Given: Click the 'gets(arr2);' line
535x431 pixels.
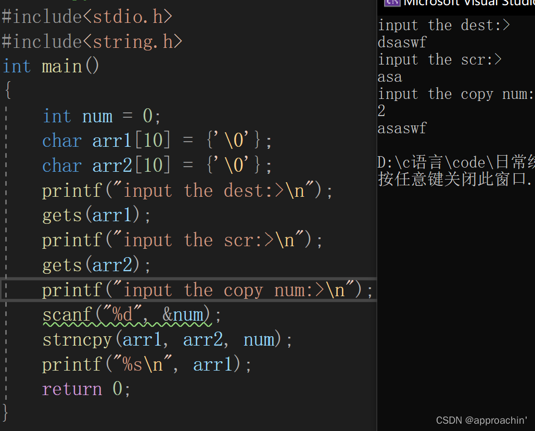Looking at the screenshot, I should pos(96,265).
